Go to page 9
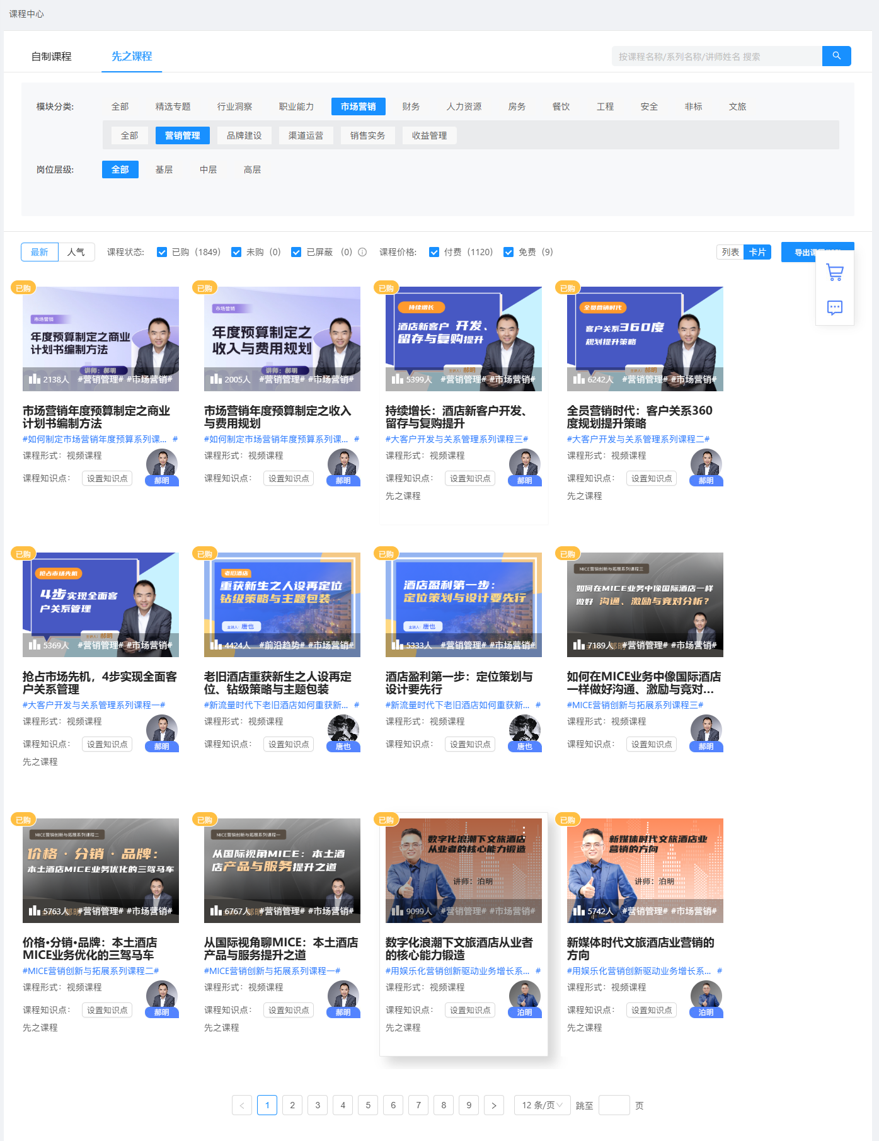 click(469, 1105)
